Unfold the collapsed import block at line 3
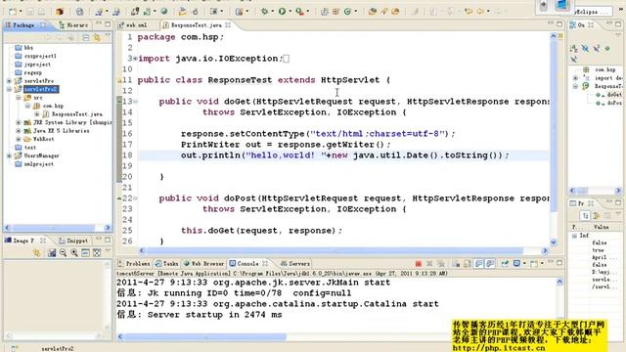This screenshot has width=626, height=352. [x=135, y=59]
